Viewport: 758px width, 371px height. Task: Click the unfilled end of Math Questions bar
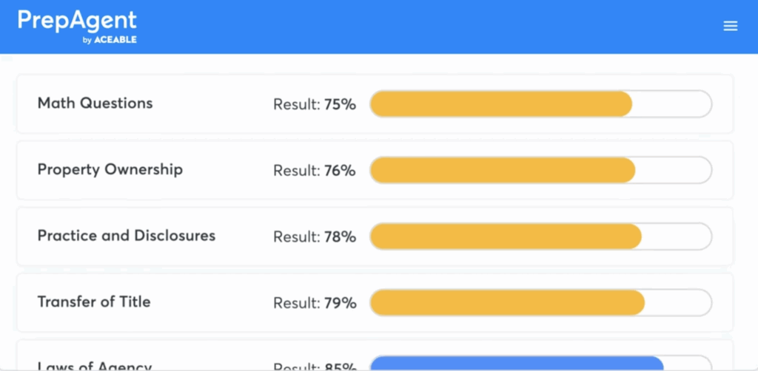[x=671, y=104]
